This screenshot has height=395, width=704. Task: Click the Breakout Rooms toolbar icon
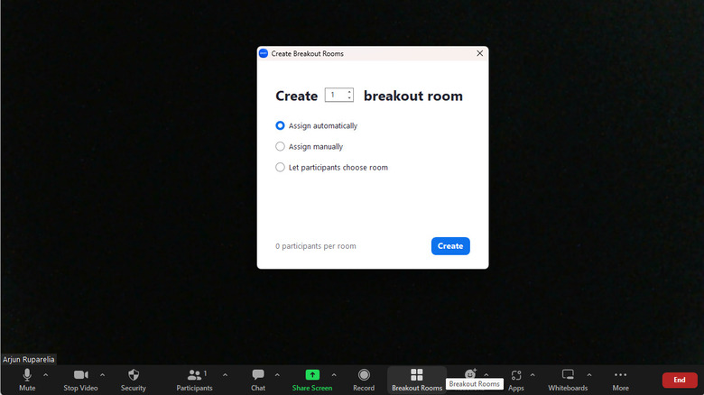coord(417,375)
